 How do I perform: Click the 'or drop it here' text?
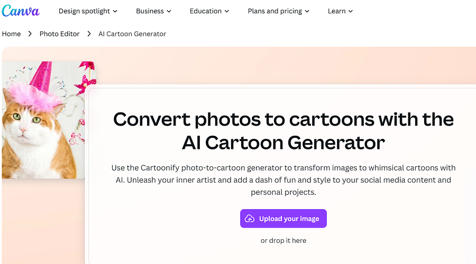283,241
